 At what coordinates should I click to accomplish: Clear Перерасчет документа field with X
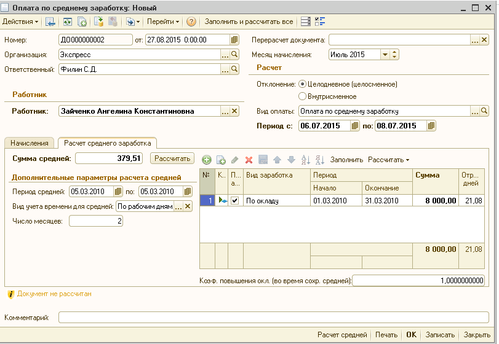[x=484, y=40]
